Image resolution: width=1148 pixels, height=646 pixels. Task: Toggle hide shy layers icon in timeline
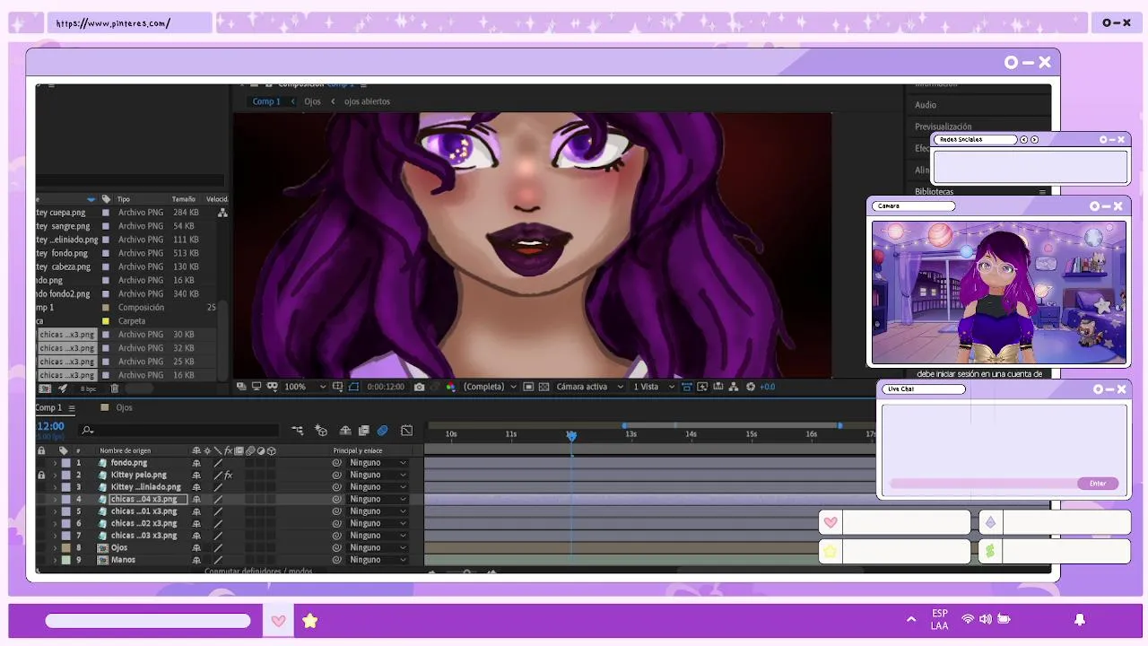[x=345, y=431]
